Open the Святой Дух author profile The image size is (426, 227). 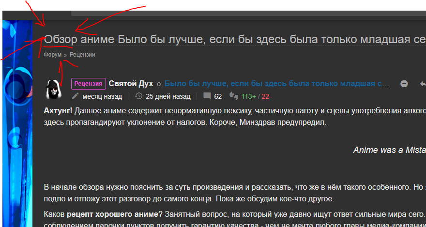[131, 83]
